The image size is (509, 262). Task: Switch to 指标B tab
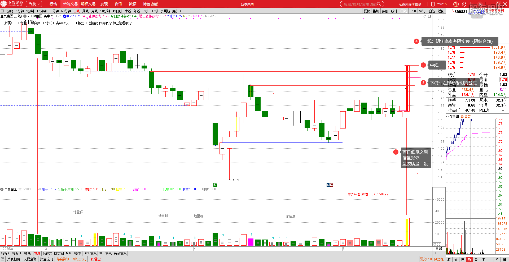point(16,253)
